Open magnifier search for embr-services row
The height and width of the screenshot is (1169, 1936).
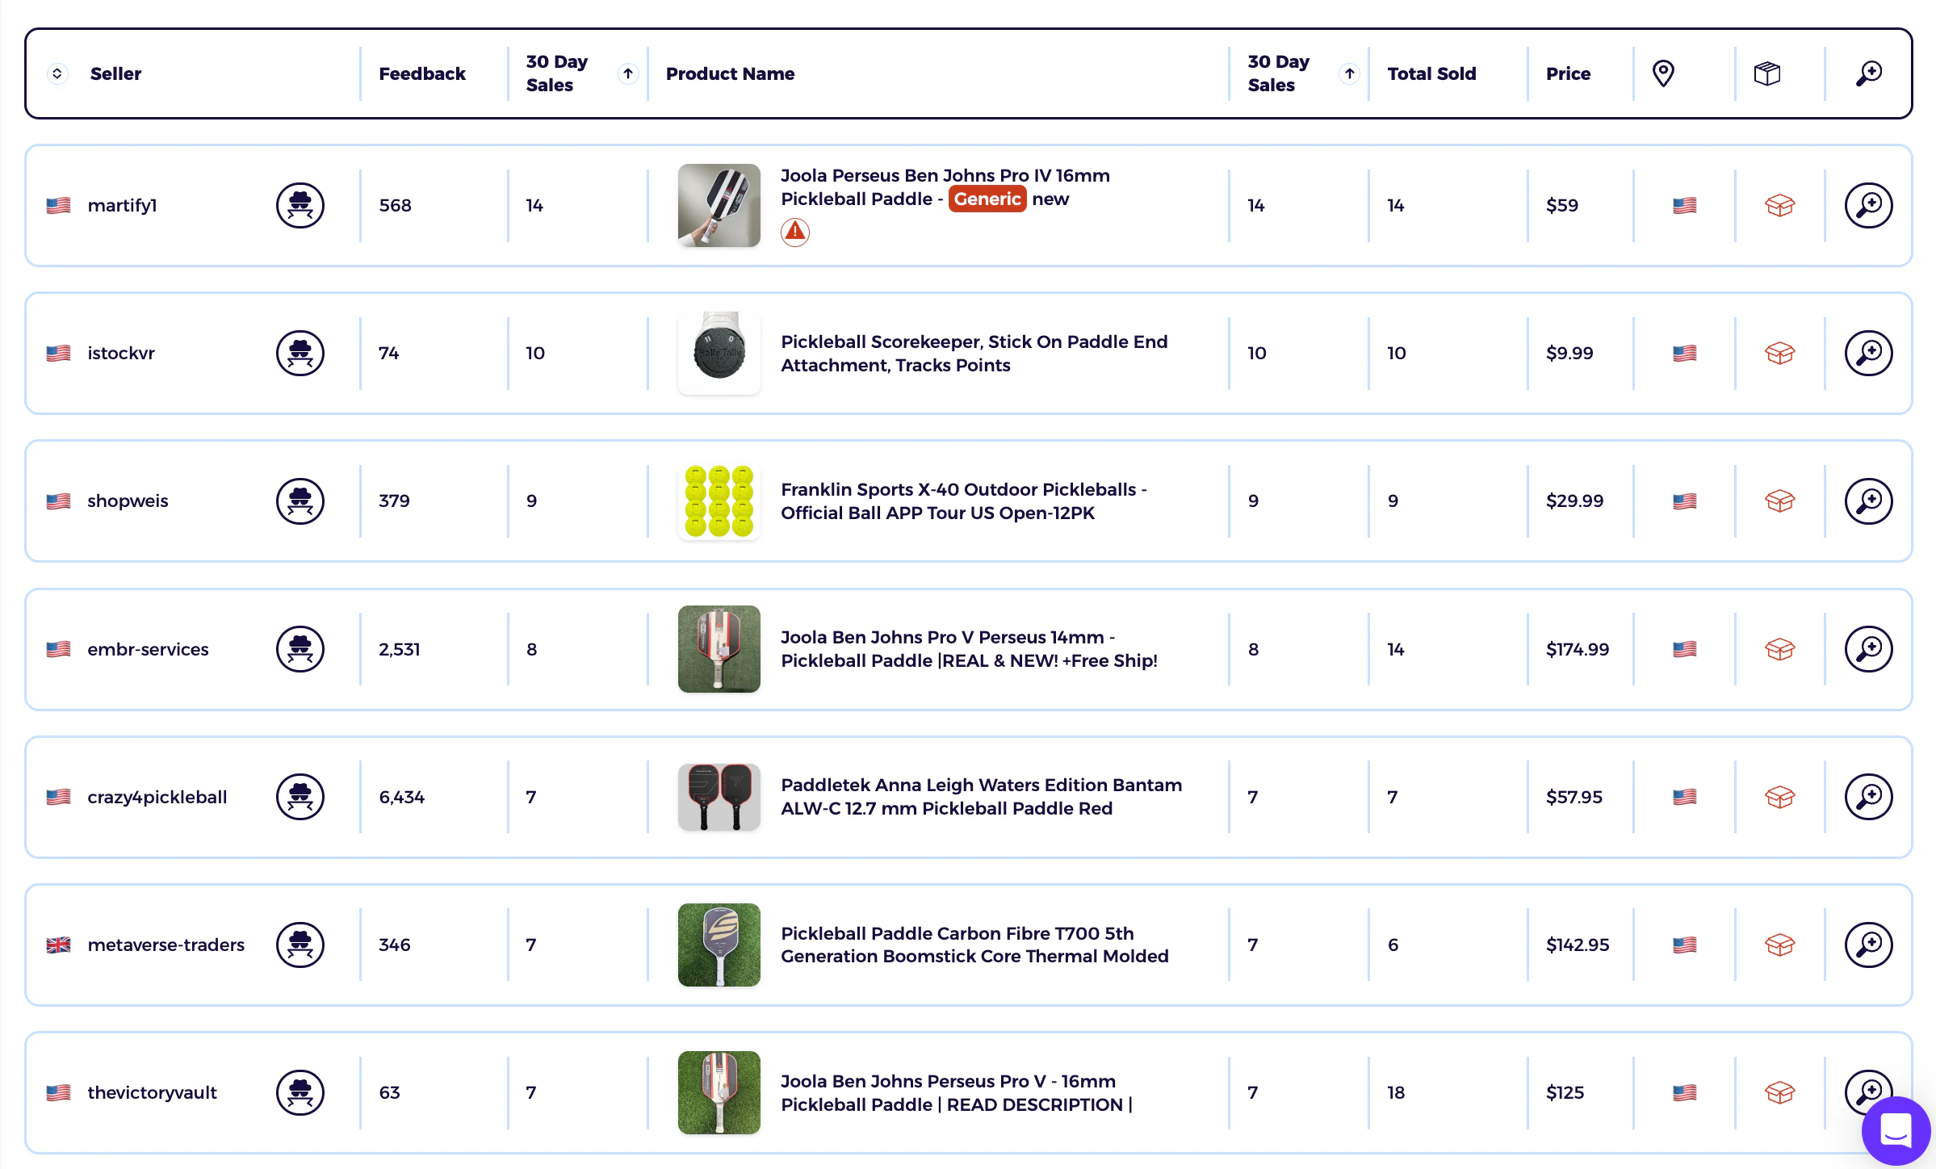(1868, 649)
